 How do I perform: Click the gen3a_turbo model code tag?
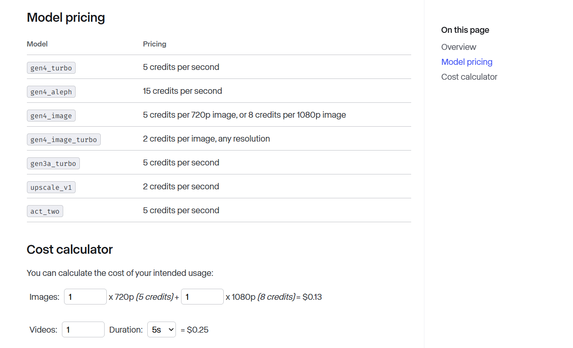[x=53, y=163]
